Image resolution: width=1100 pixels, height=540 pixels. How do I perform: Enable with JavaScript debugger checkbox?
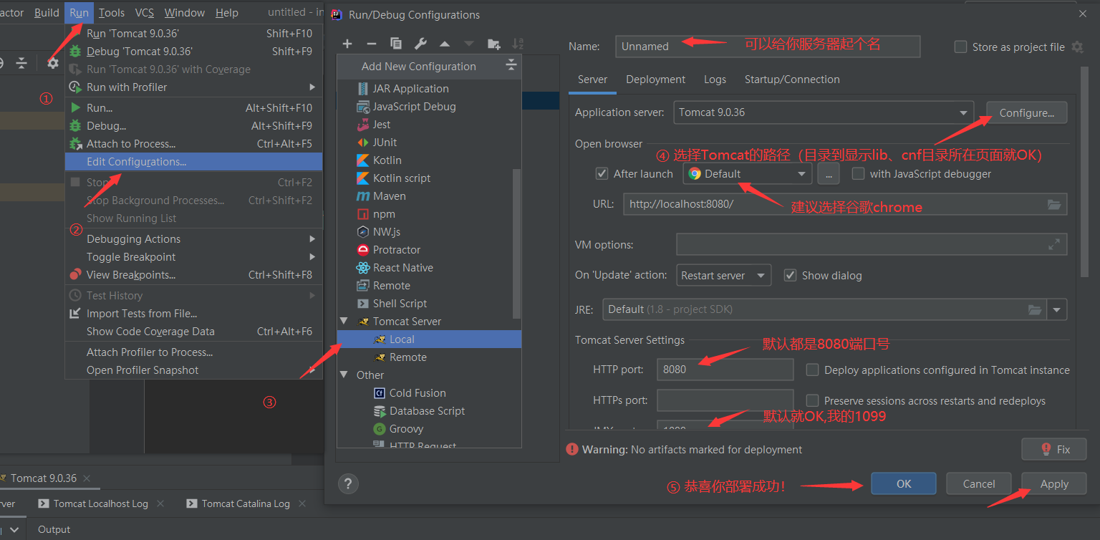(x=858, y=173)
